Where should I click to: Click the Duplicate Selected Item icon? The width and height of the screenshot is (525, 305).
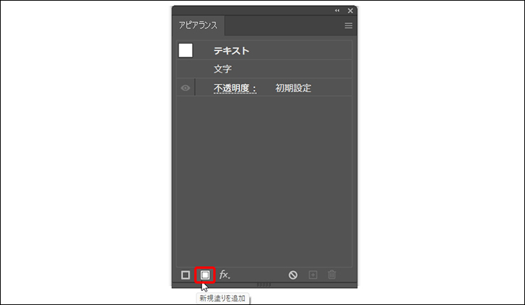313,274
